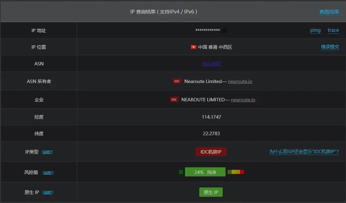Screen dimensions: 346x203
Task: Open the 错误提交 error report link
Action: click(x=330, y=47)
